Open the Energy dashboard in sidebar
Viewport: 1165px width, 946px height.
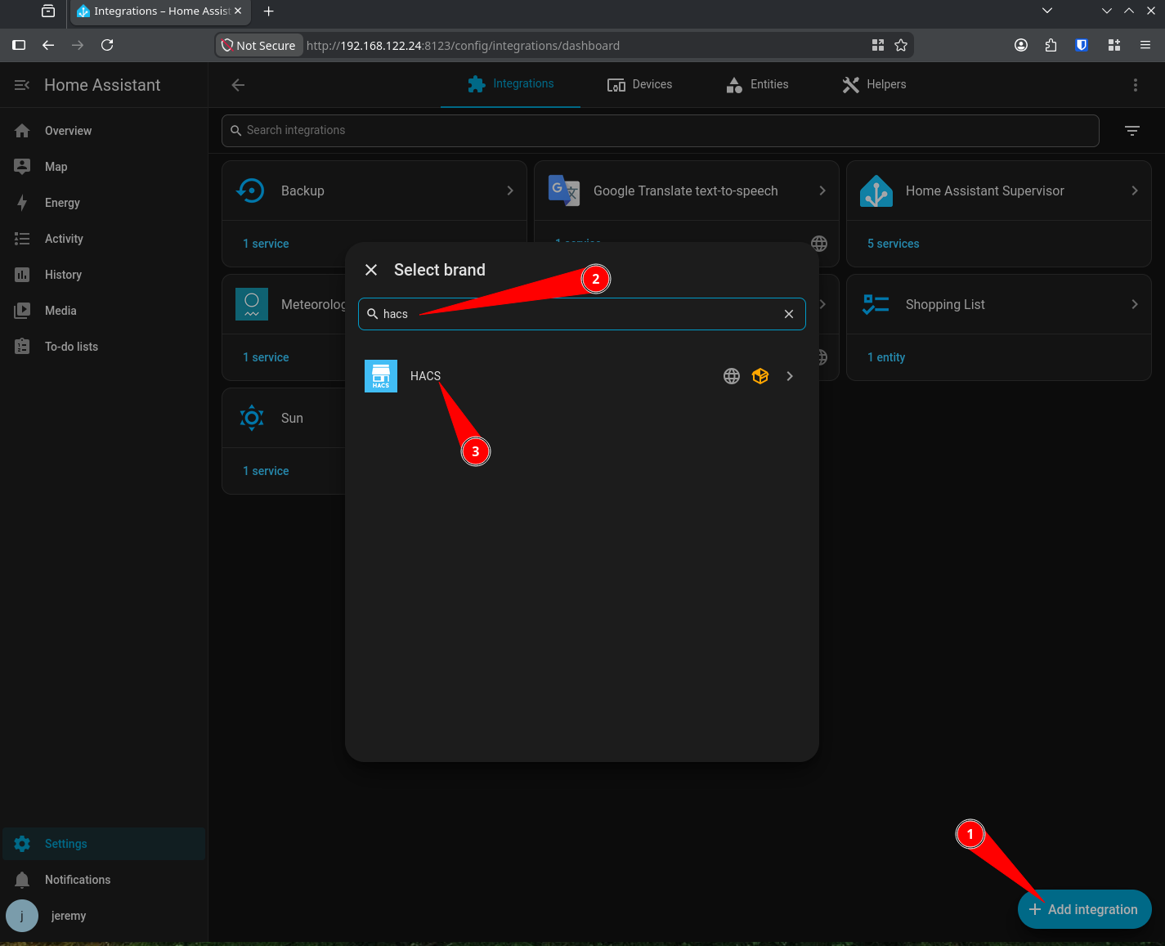(x=103, y=203)
